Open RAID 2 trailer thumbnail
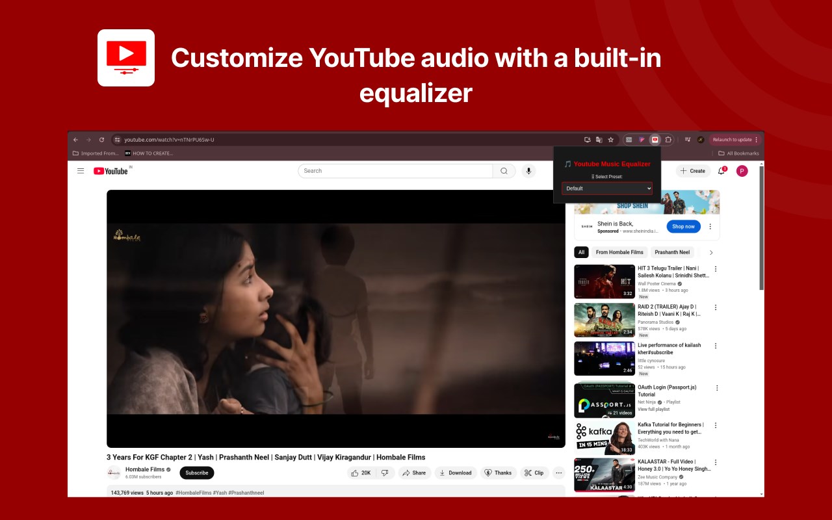 click(x=604, y=320)
